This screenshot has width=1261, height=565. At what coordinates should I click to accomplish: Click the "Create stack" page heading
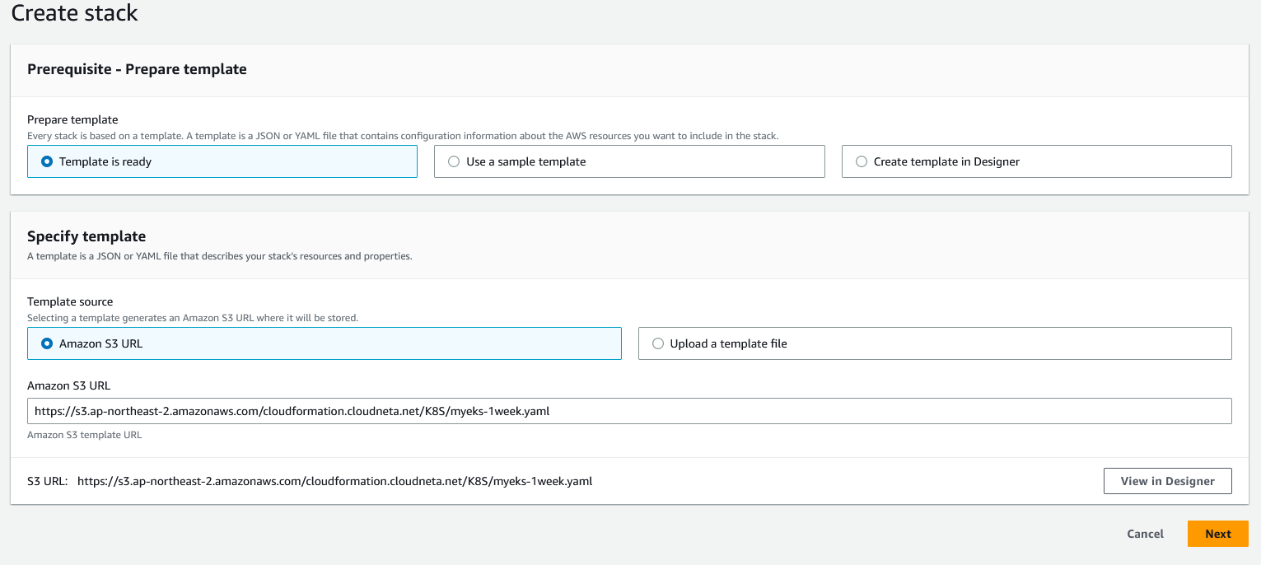click(75, 13)
